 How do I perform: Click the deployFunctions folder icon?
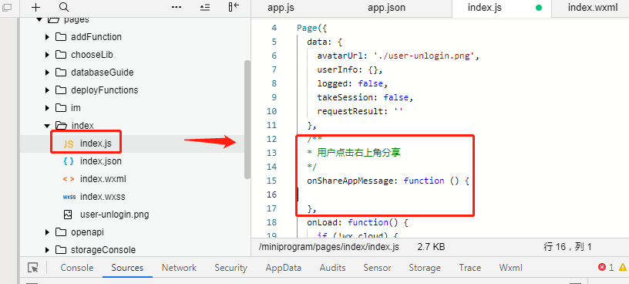(x=61, y=90)
